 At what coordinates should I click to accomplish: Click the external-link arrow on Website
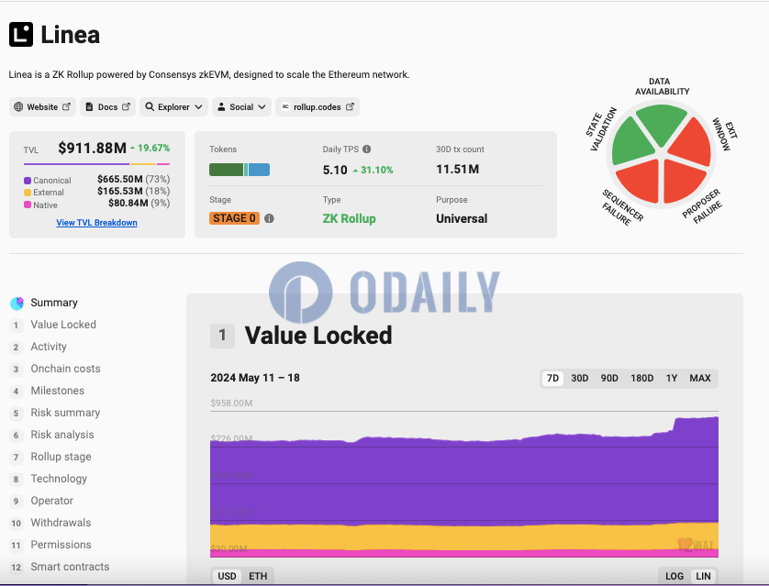pyautogui.click(x=66, y=106)
